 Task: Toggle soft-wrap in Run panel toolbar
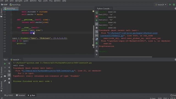click(9, 71)
